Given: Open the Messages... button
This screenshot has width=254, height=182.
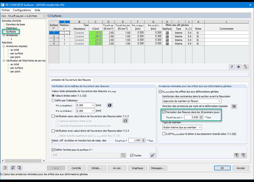Looking at the screenshot, I should 158,168.
